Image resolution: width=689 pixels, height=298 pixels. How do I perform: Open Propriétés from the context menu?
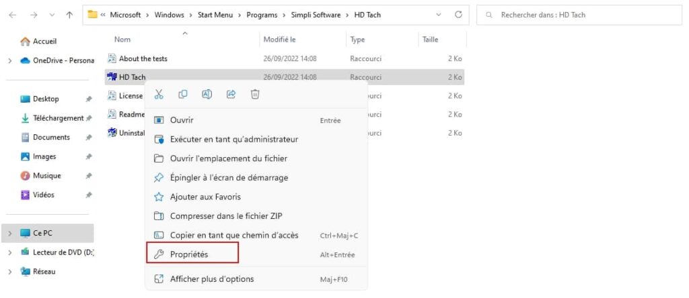coord(256,254)
